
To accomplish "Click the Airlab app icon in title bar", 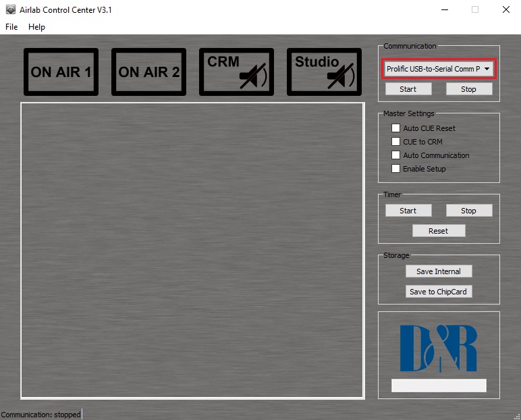I will point(11,10).
